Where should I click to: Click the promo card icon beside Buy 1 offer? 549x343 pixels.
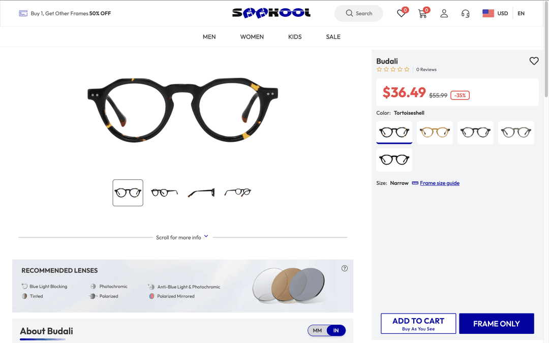(23, 13)
